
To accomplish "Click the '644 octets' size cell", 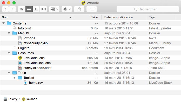I will point(90,68).
